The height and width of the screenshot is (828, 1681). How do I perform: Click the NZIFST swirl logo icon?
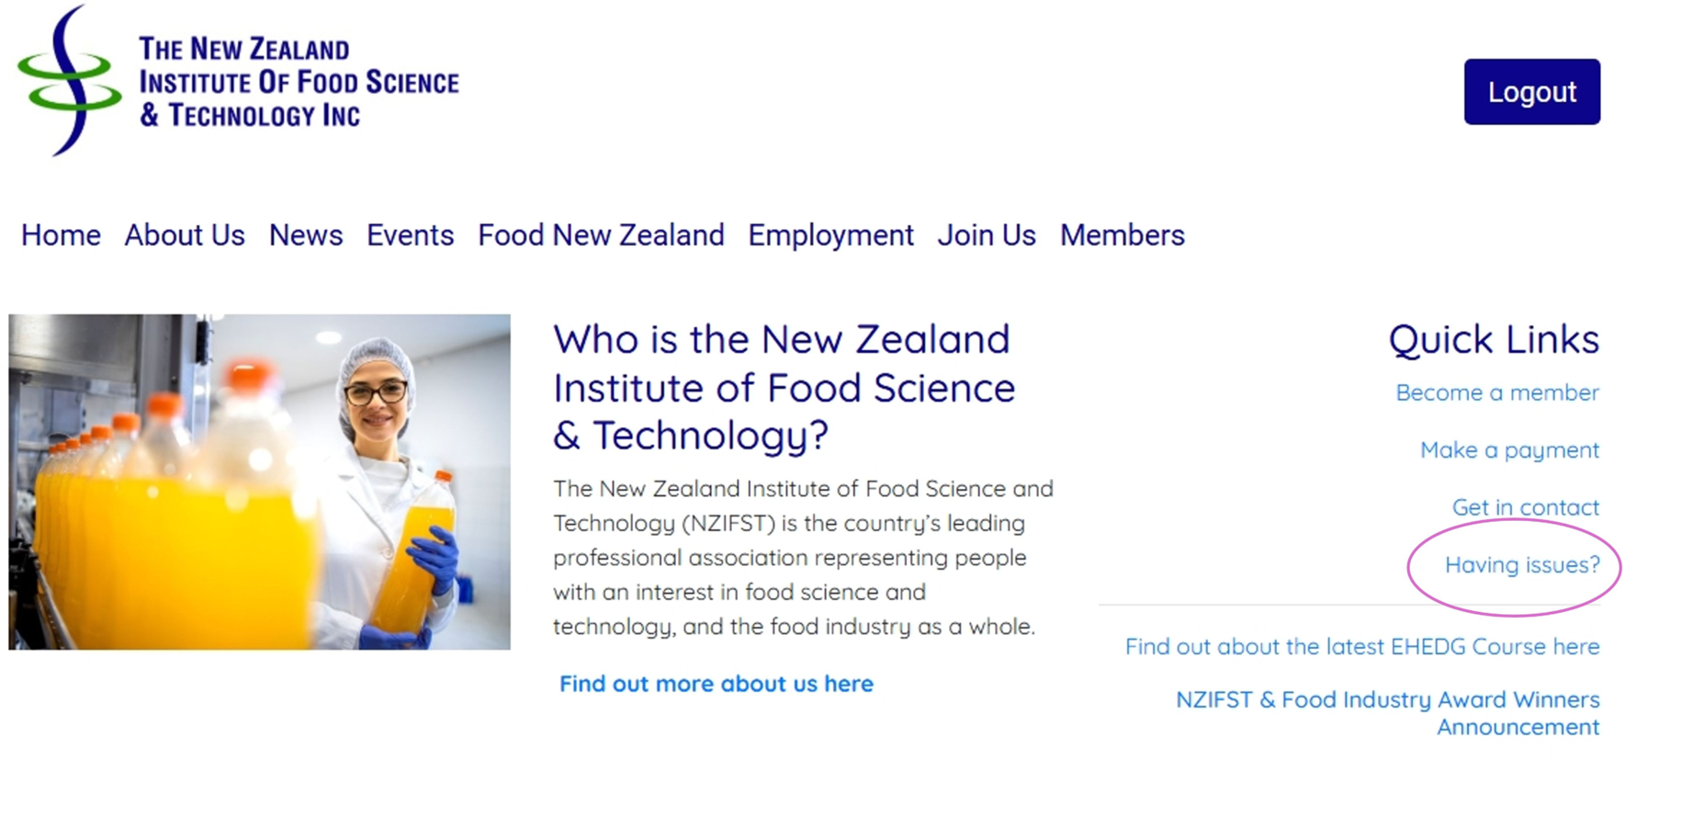click(x=68, y=81)
